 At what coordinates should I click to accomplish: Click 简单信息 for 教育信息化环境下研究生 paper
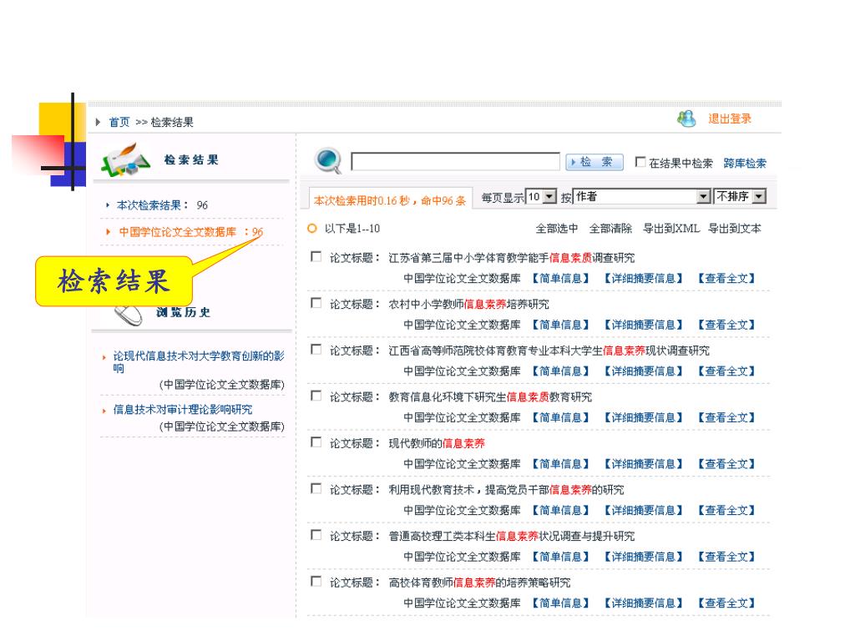click(560, 417)
